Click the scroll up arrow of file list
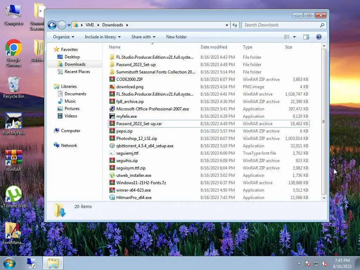The width and height of the screenshot is (360, 270). pos(324,46)
